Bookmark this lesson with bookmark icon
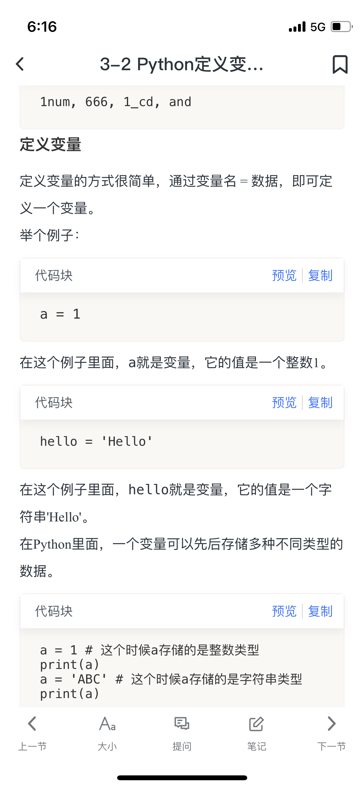This screenshot has width=364, height=788. 340,64
